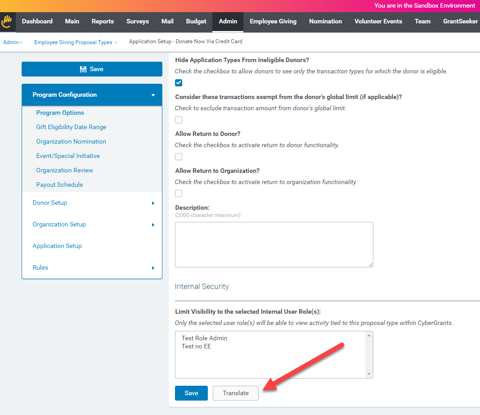Expand the Donor Setup section arrow
The image size is (480, 415).
tap(153, 203)
